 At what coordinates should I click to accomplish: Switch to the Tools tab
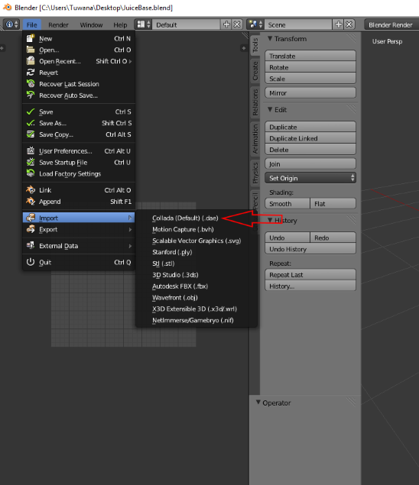coord(255,45)
